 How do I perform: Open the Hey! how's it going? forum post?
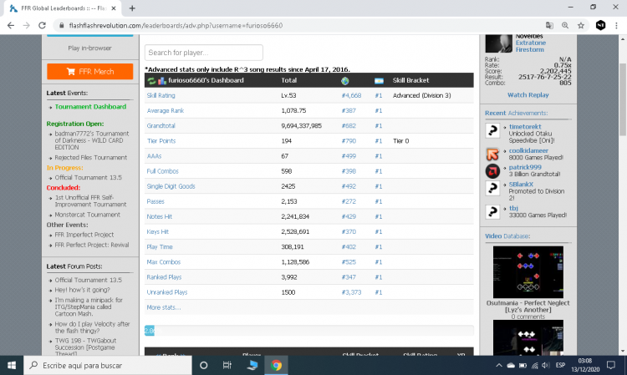(82, 290)
